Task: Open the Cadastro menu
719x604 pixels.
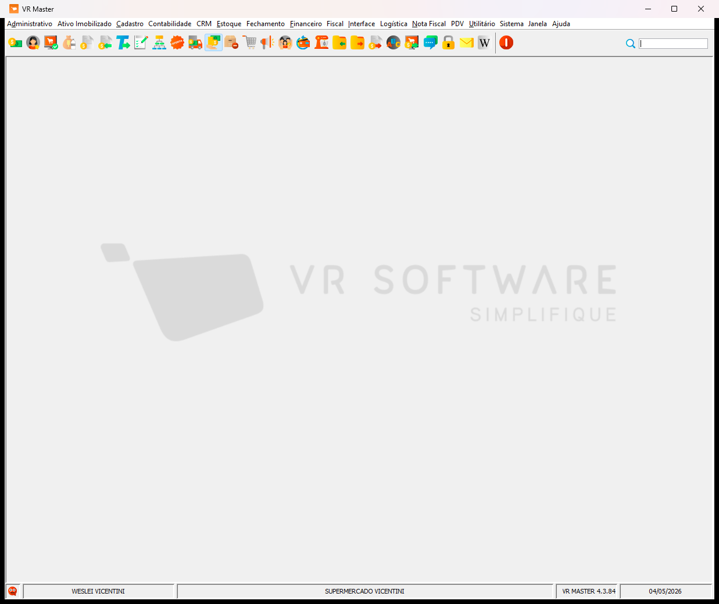Action: point(130,24)
